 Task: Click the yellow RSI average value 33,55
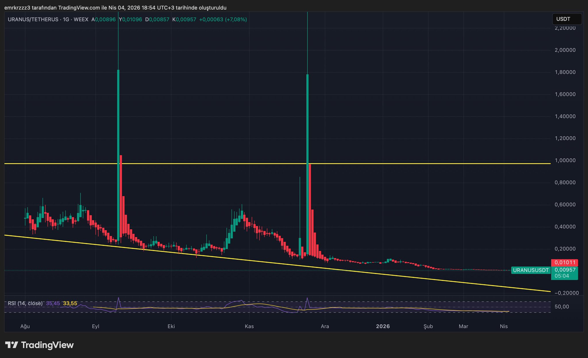pos(70,303)
